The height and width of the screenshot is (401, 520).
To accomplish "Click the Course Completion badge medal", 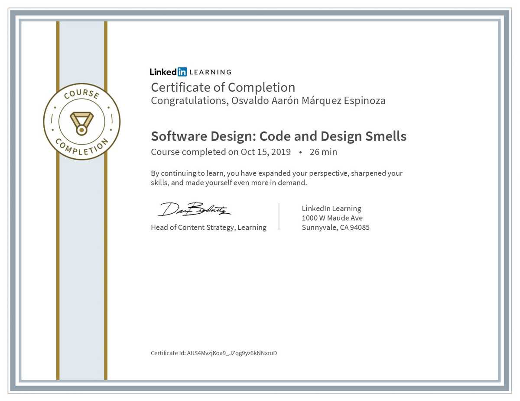I will click(82, 122).
